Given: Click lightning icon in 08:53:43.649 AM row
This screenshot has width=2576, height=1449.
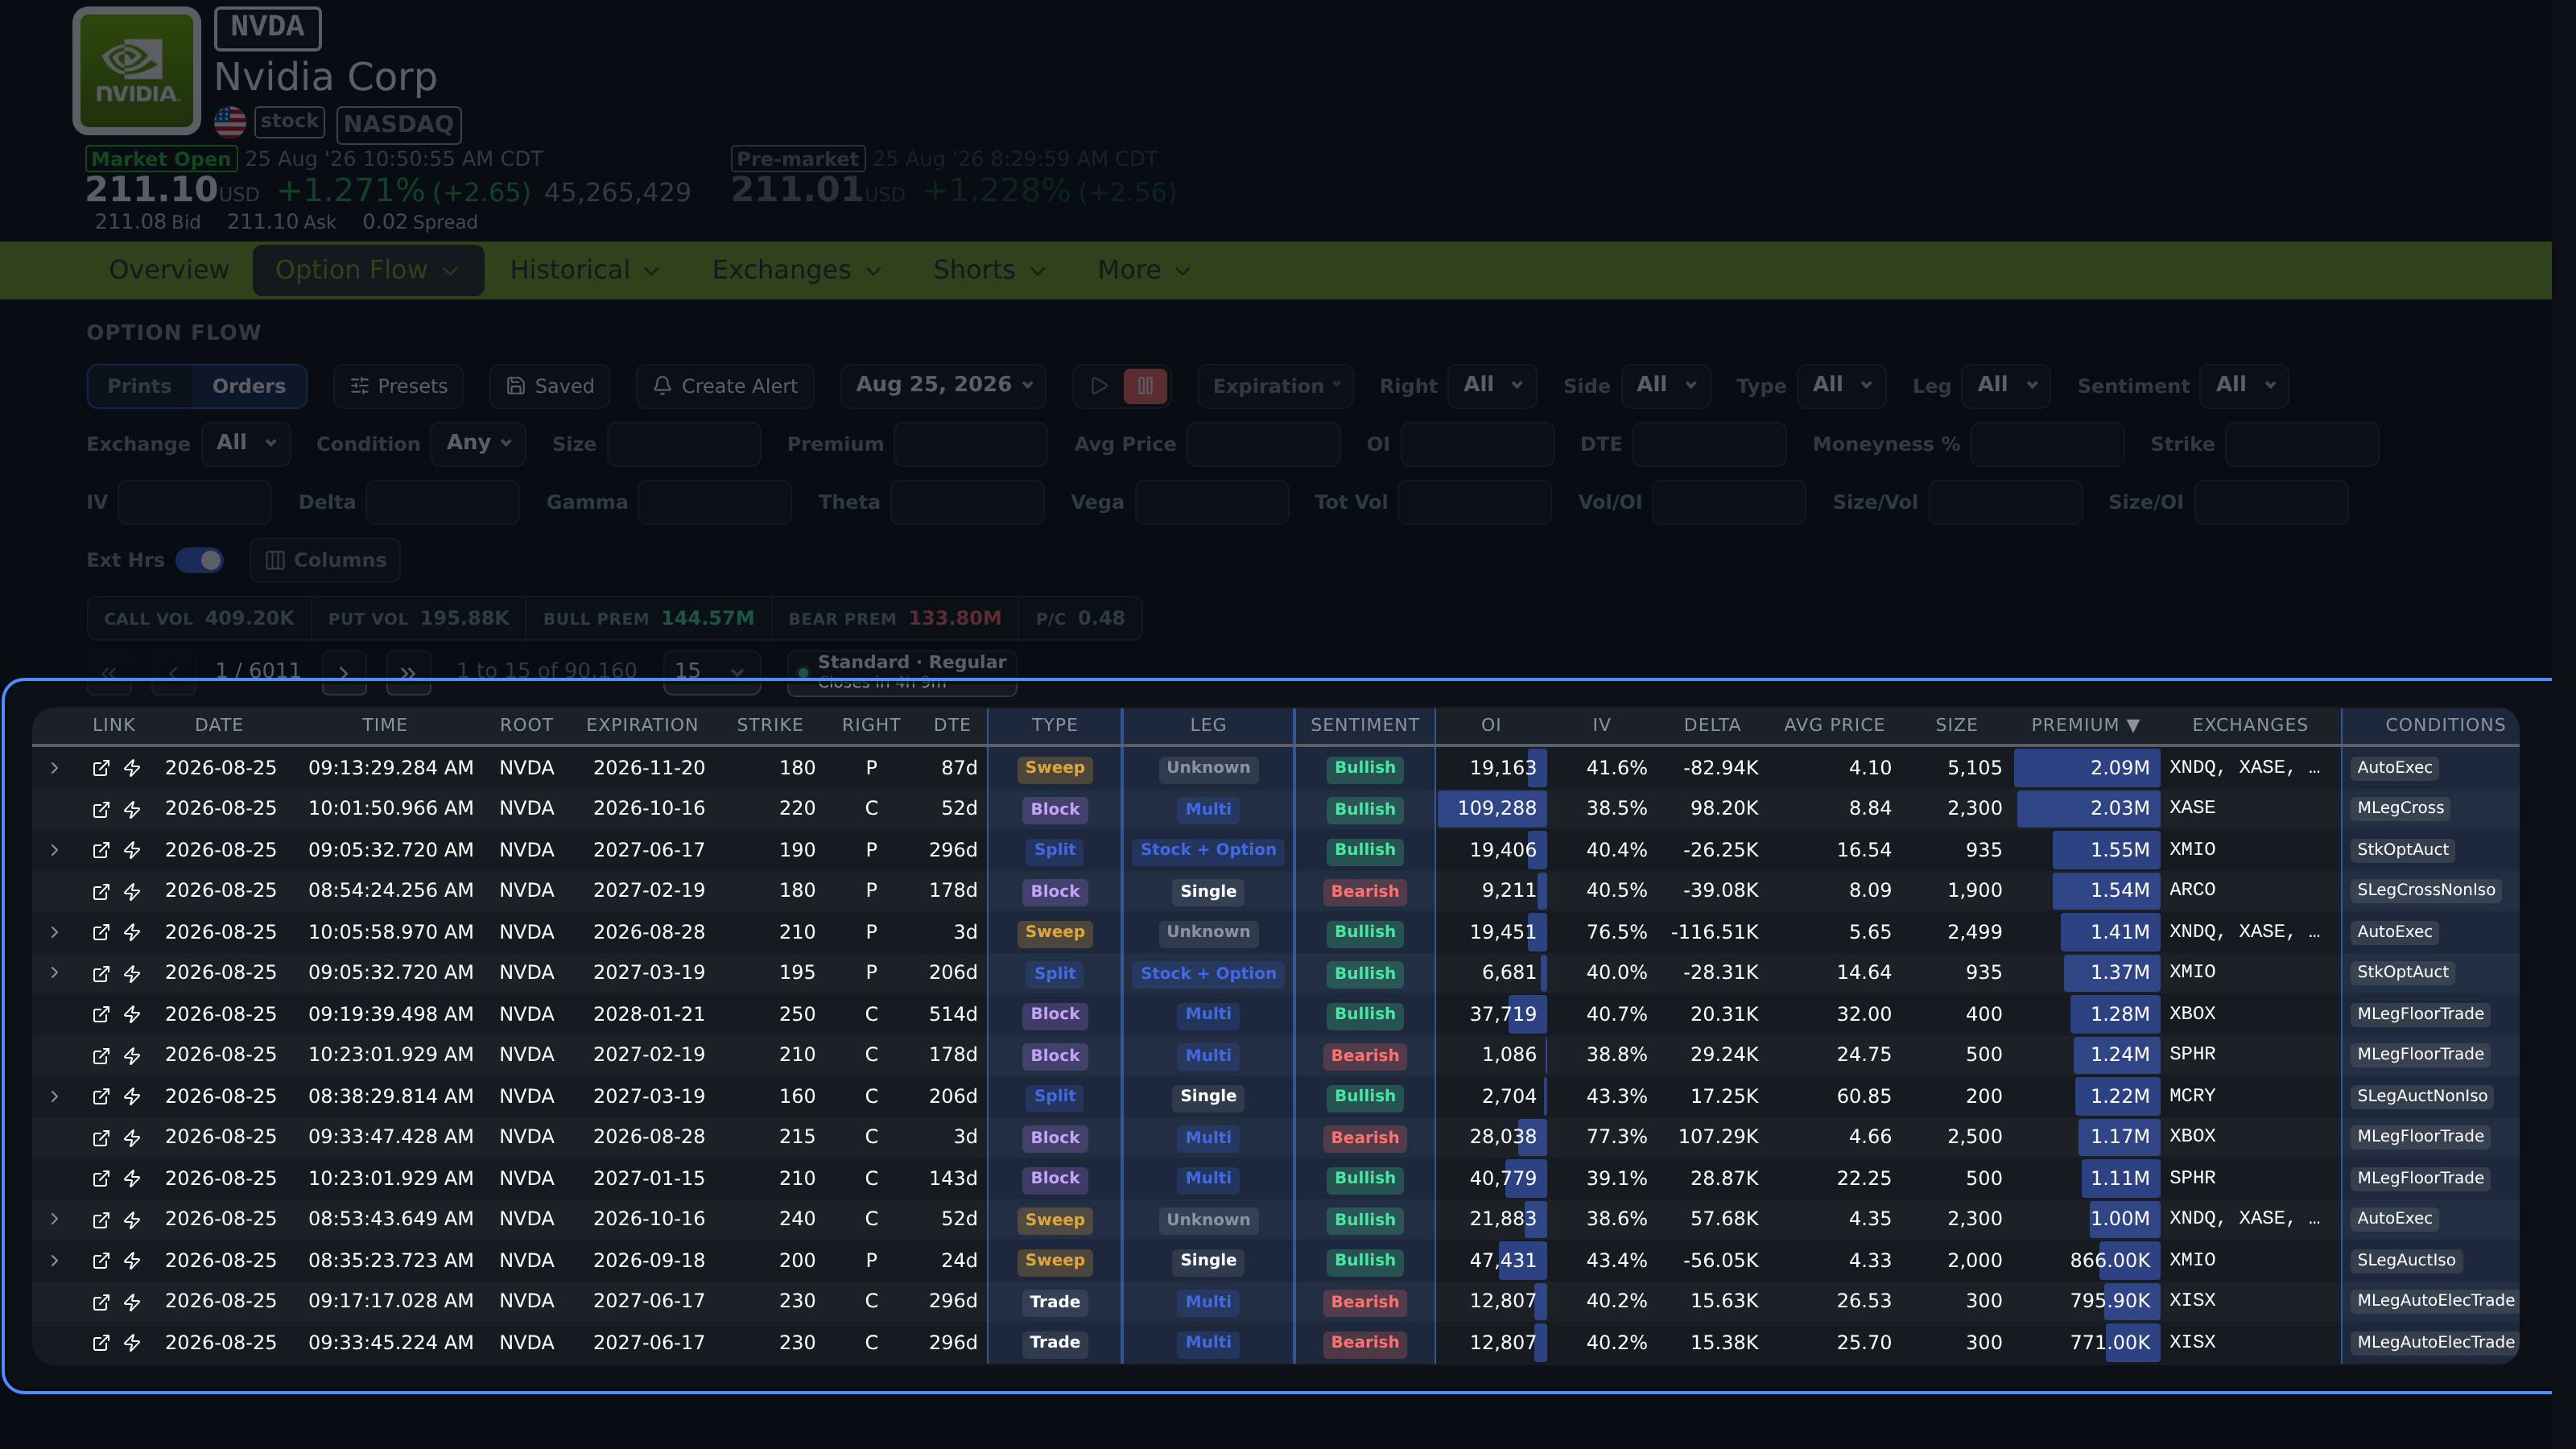Looking at the screenshot, I should pos(132,1219).
